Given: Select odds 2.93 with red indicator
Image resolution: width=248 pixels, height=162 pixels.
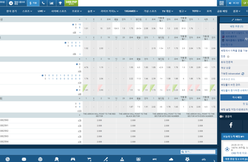Looking at the screenshot, I should point(101,90).
